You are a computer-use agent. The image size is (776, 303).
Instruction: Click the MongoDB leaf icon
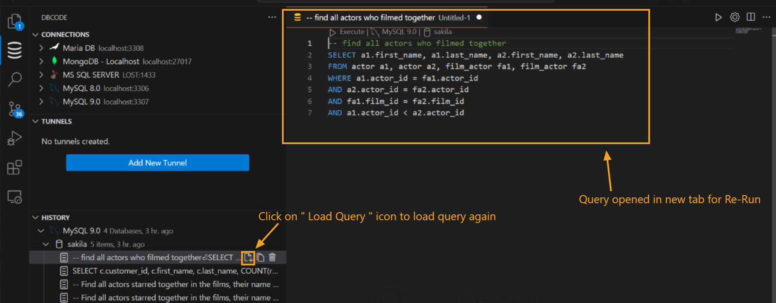click(x=54, y=61)
